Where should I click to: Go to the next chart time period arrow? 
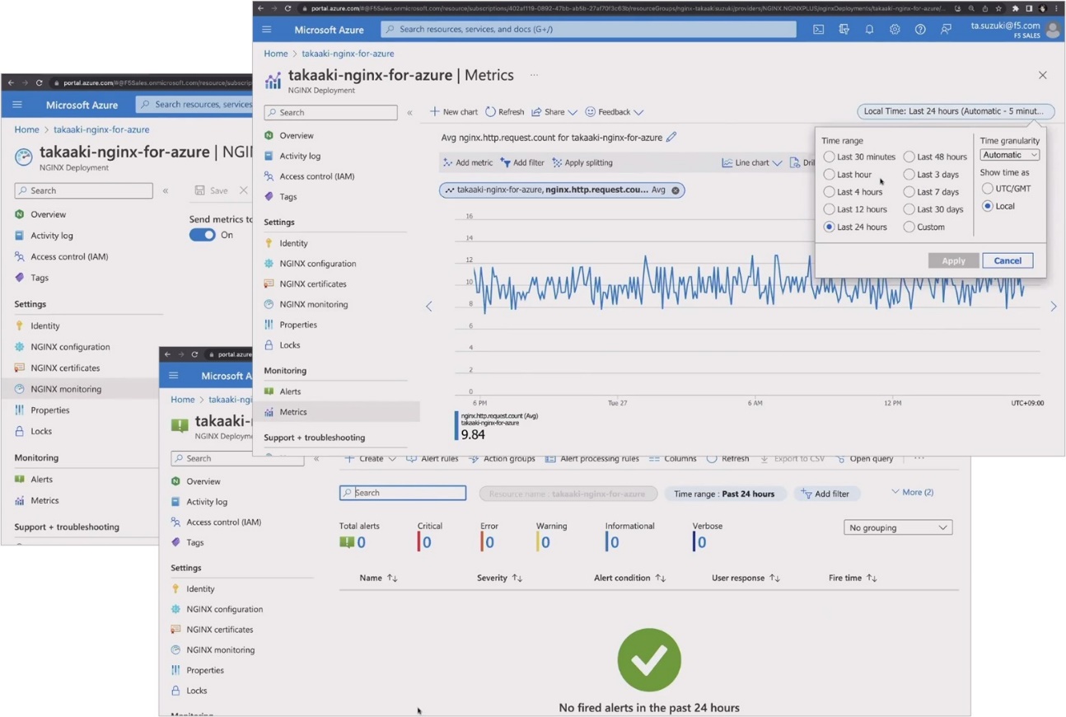[x=1054, y=307]
